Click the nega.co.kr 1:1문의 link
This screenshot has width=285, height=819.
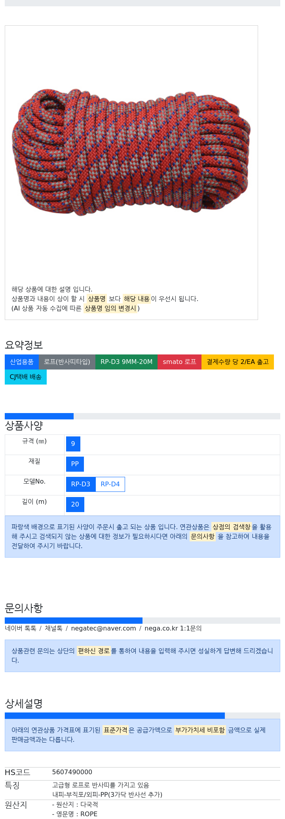coord(173,629)
